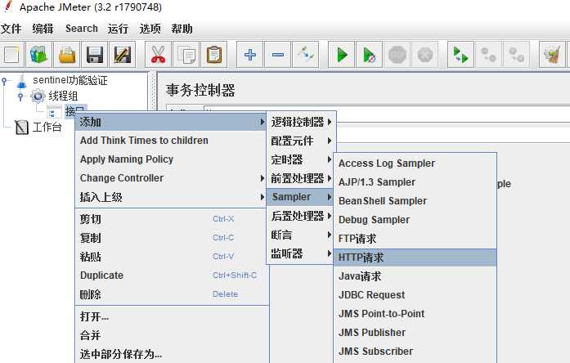The height and width of the screenshot is (363, 570).
Task: Choose 复制 from context menu
Action: [x=171, y=238]
